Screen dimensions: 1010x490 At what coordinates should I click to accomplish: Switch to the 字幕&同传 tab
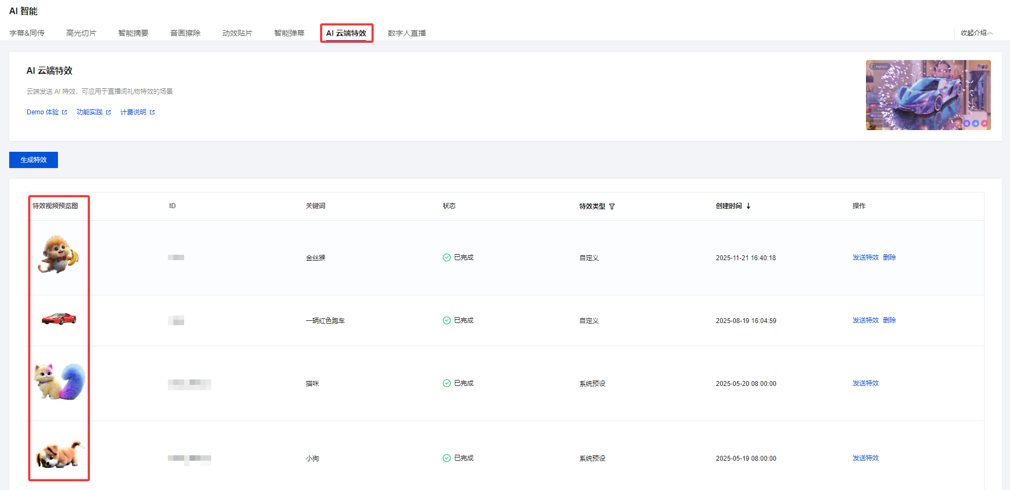[x=27, y=33]
